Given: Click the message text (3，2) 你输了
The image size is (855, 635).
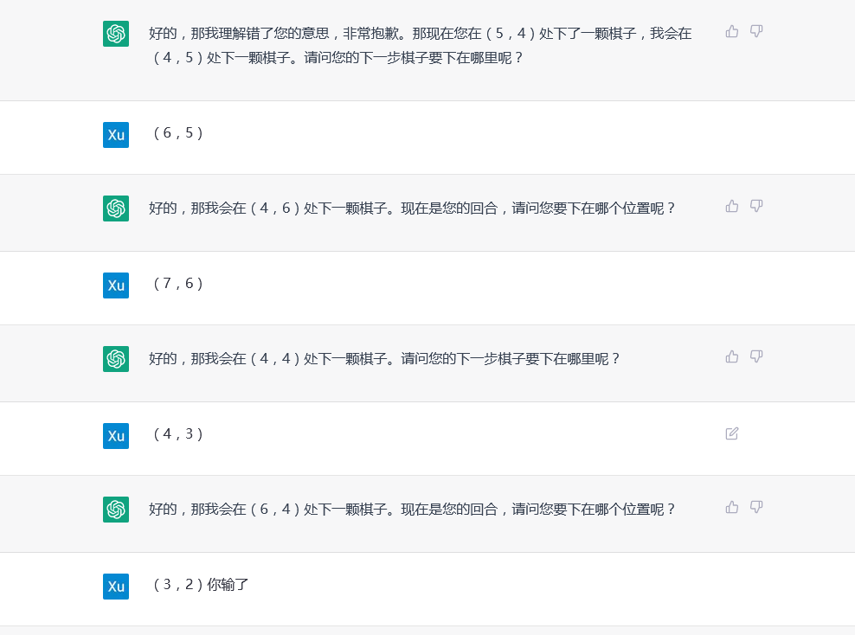Looking at the screenshot, I should point(201,585).
